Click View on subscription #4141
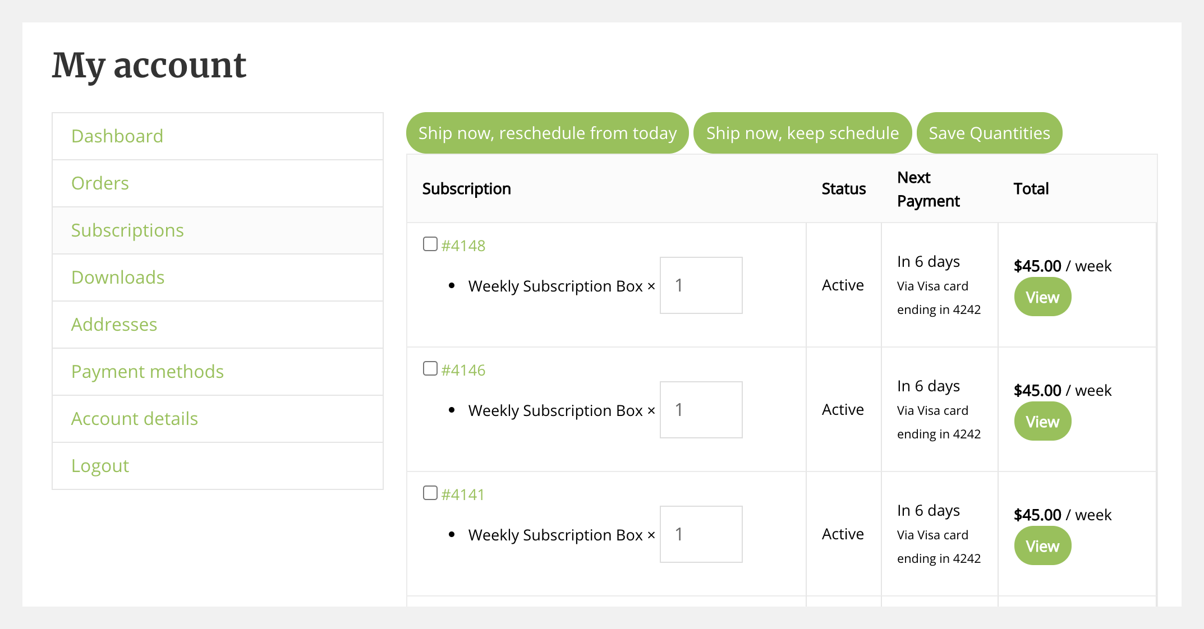Viewport: 1204px width, 629px height. pyautogui.click(x=1042, y=545)
